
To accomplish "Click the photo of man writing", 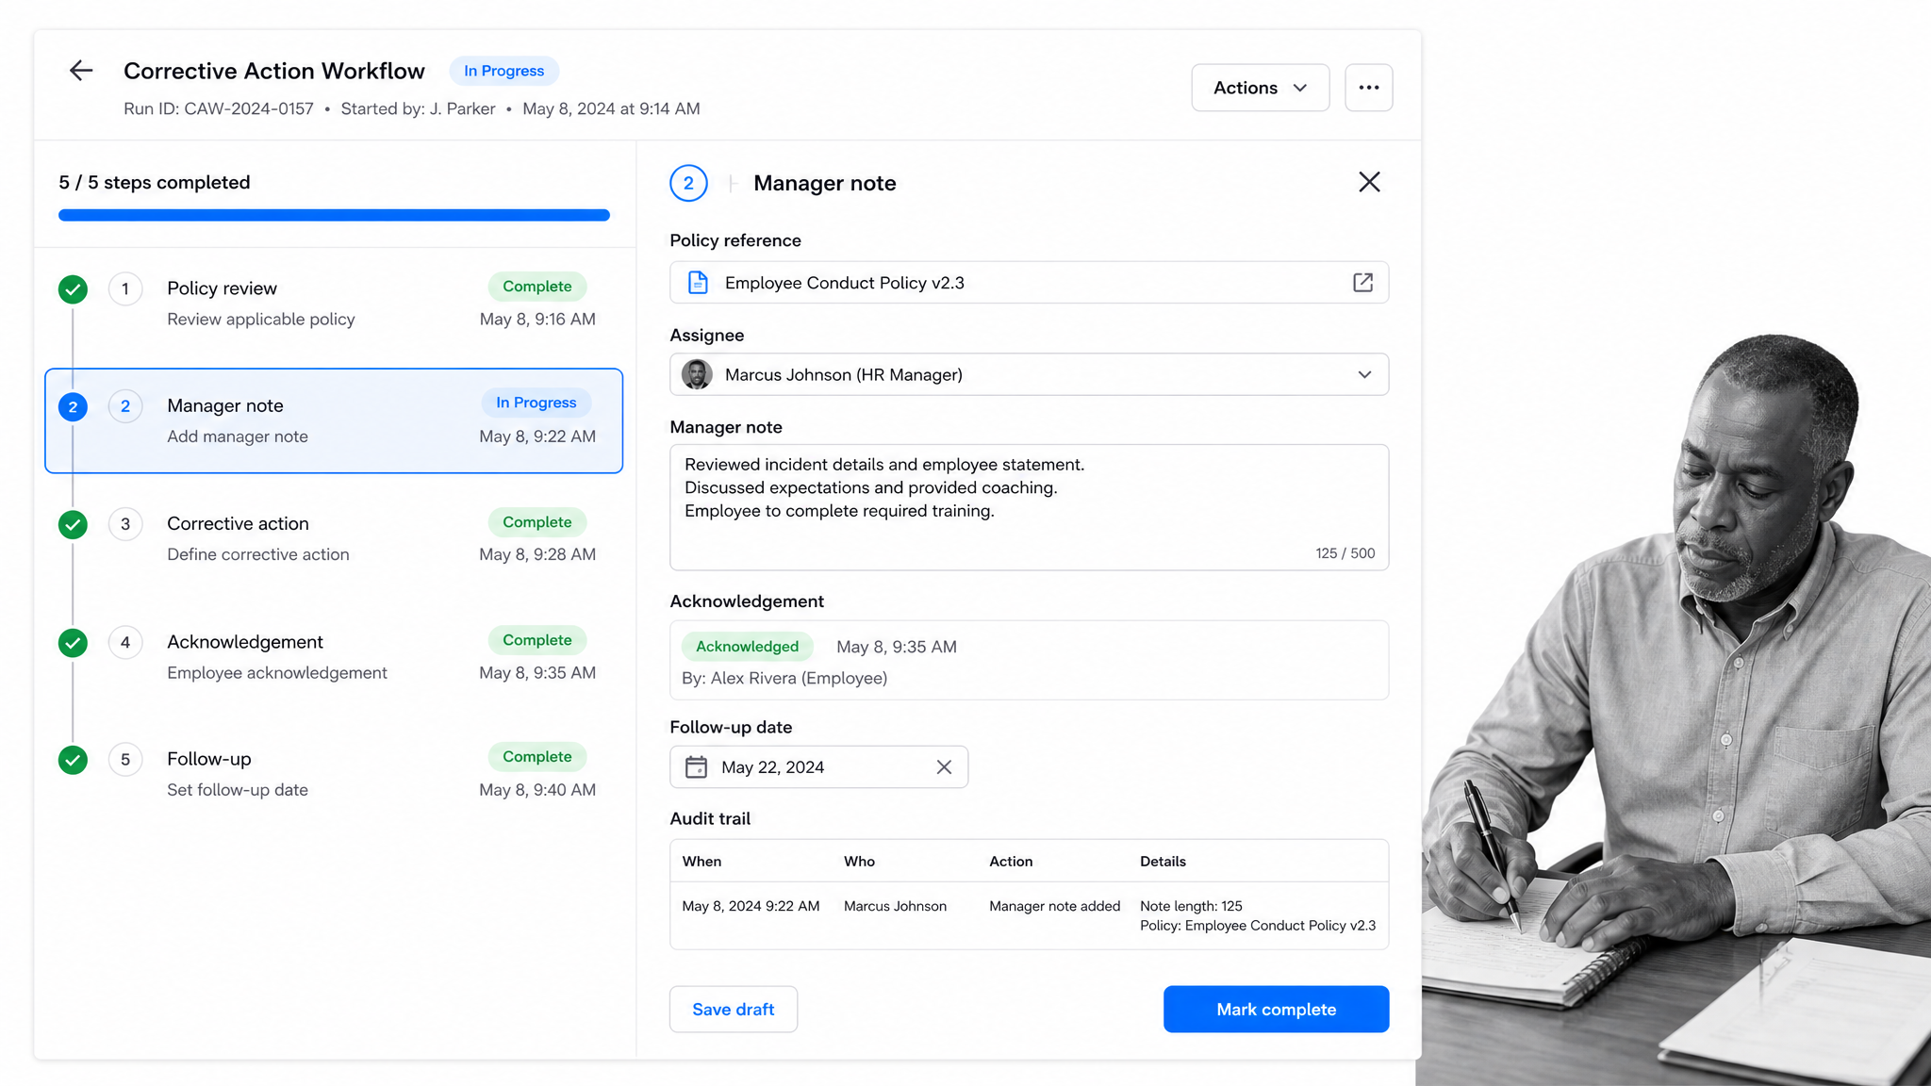I will (x=1675, y=712).
